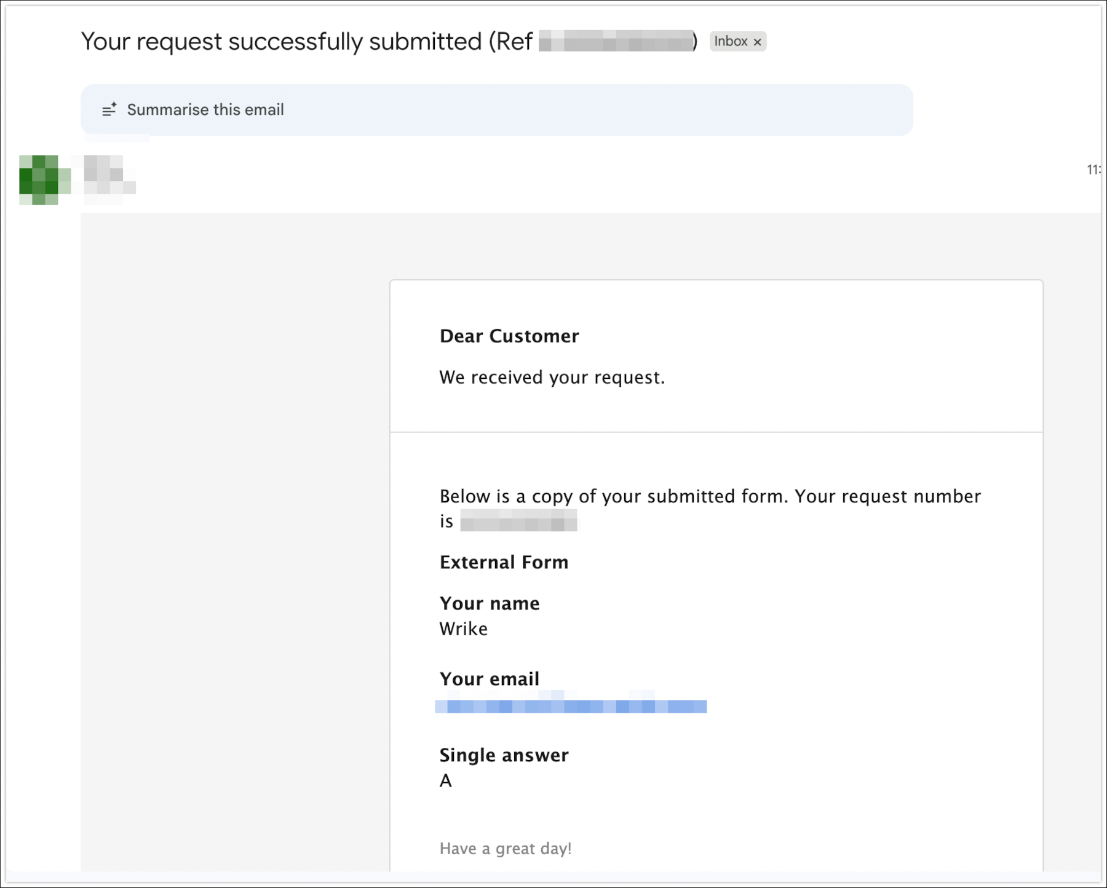Viewport: 1107px width, 888px height.
Task: Click the sparkle summarise icon
Action: (x=109, y=109)
